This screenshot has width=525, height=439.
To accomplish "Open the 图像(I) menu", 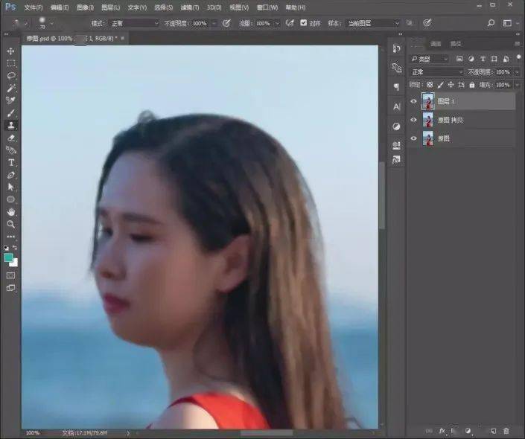I will click(x=85, y=7).
